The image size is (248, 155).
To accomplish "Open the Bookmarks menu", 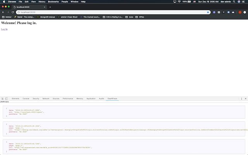I will 53,2.
